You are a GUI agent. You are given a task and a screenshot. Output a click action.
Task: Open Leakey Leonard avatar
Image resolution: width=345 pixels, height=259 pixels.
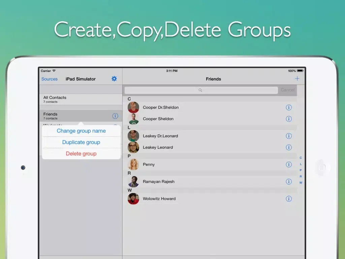coord(133,147)
